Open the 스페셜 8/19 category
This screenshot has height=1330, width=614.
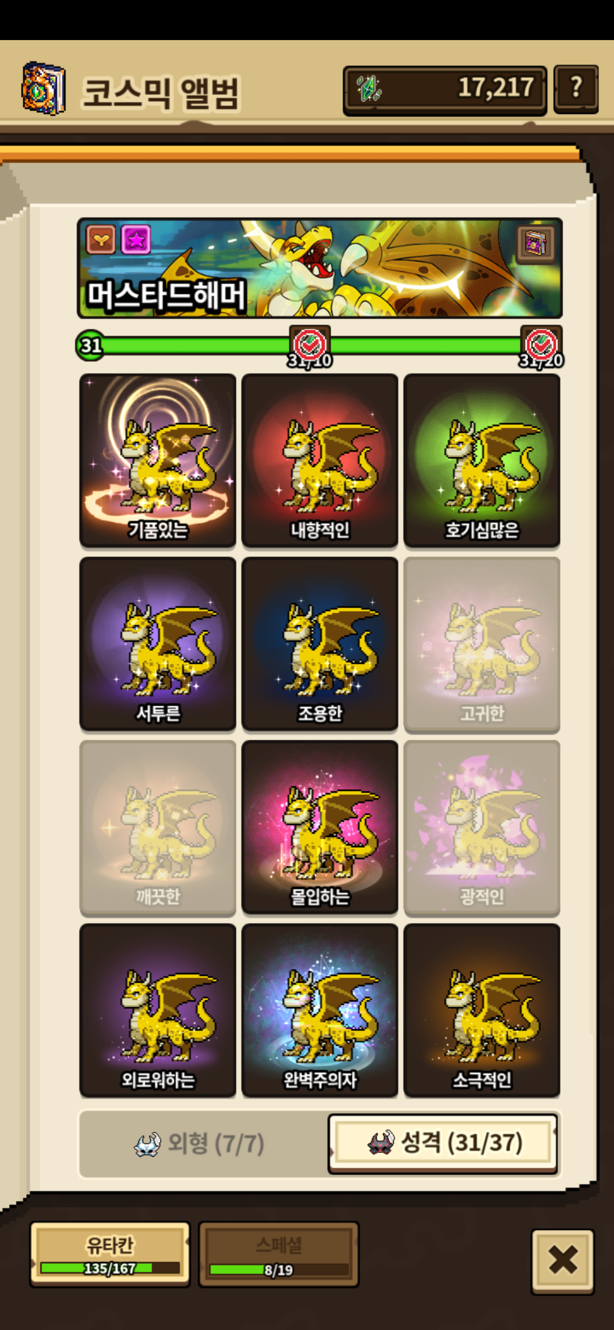click(x=279, y=1254)
